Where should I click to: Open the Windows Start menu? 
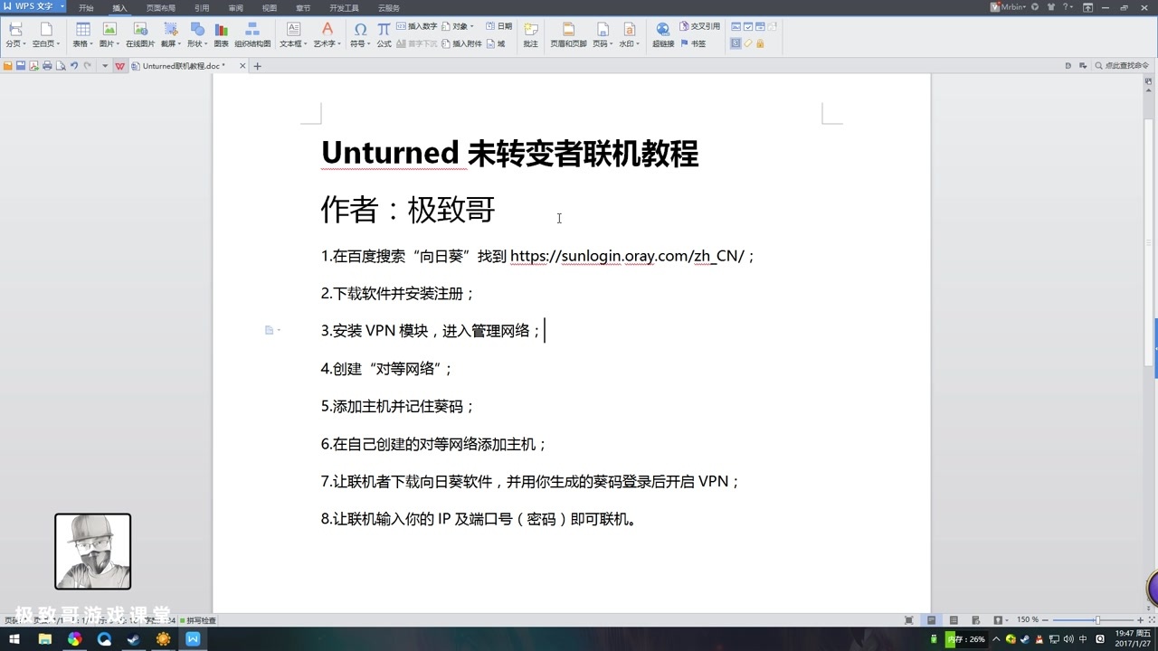[x=14, y=639]
